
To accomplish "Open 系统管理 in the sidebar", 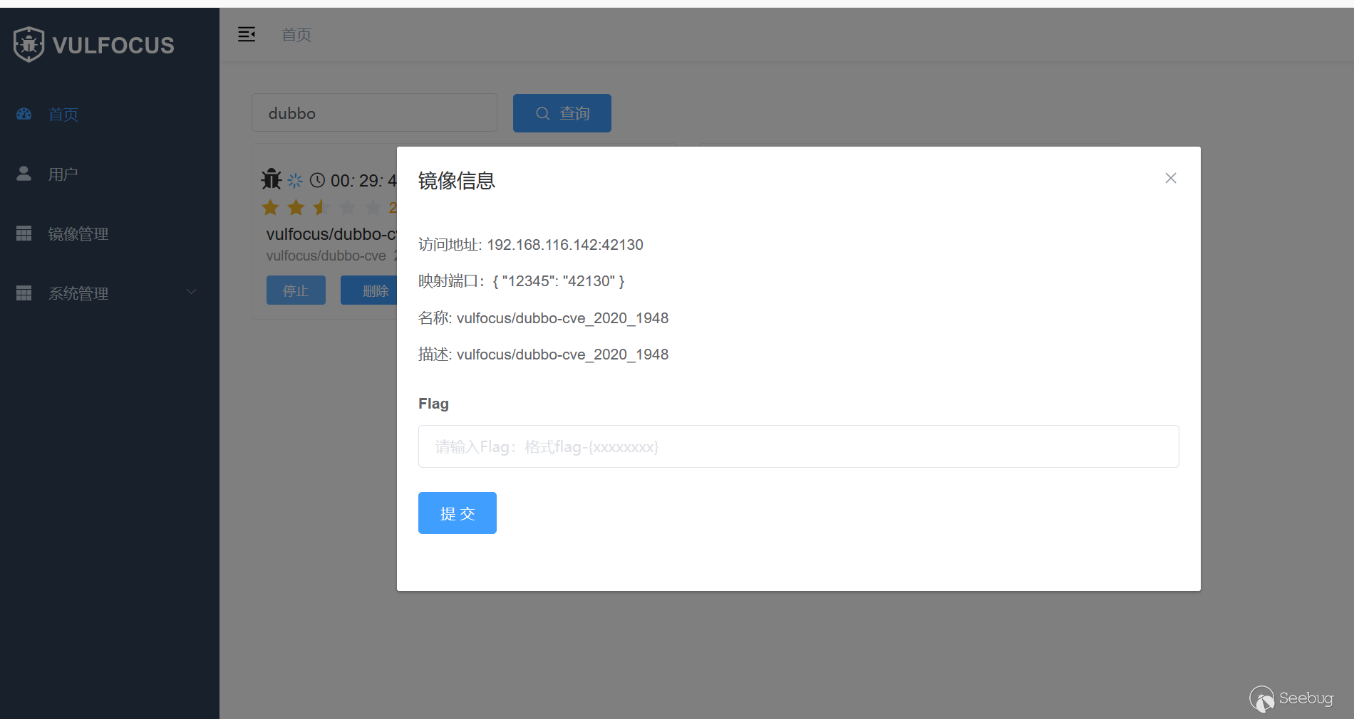I will click(x=110, y=293).
